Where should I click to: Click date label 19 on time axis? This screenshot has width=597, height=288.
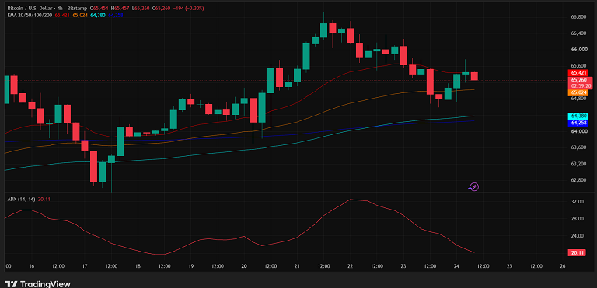(191, 266)
